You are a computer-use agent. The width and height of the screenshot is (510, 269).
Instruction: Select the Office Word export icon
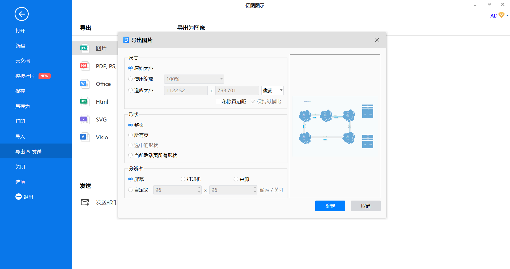click(x=84, y=84)
